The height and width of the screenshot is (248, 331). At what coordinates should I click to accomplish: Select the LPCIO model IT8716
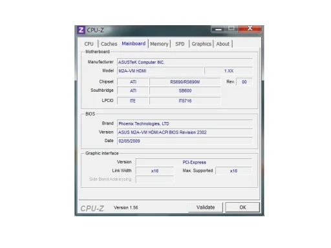point(185,101)
